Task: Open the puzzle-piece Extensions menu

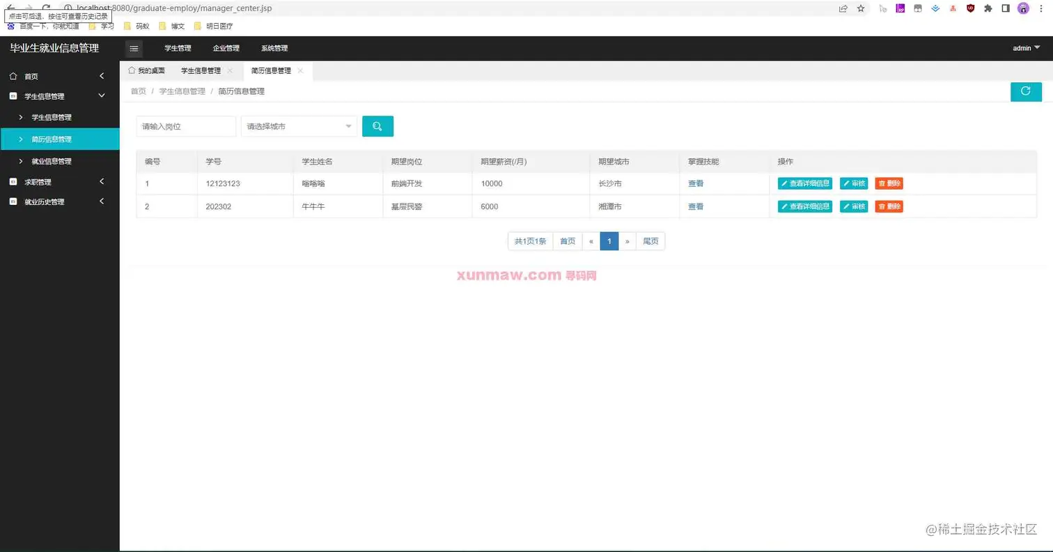Action: tap(988, 8)
